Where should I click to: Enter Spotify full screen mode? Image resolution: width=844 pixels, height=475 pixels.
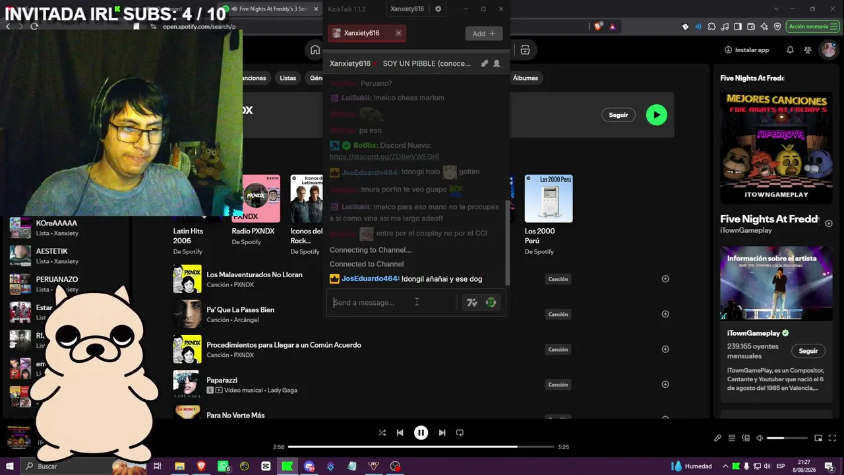coord(832,438)
